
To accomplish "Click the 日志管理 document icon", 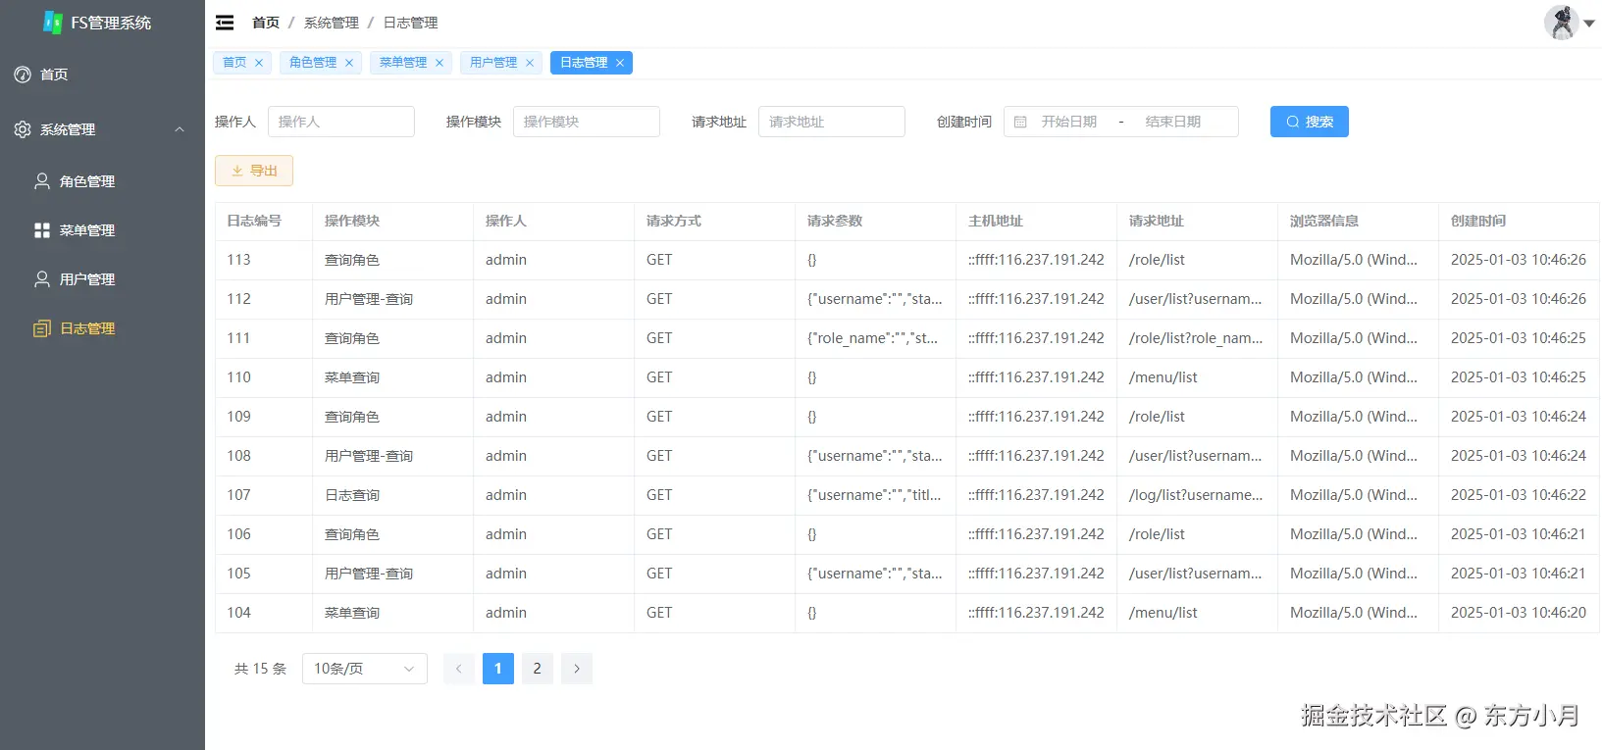I will [42, 328].
